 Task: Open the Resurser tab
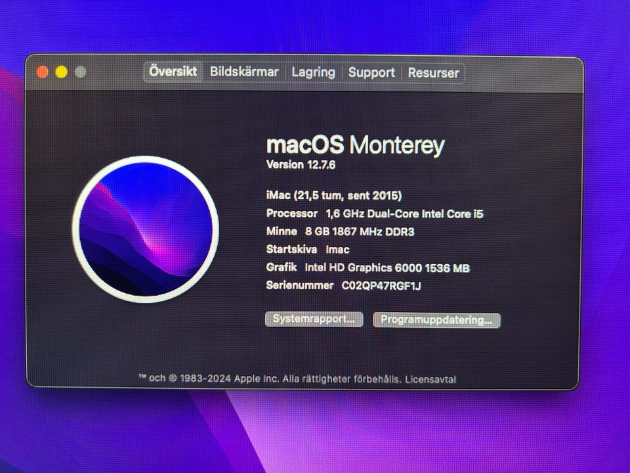(x=434, y=73)
